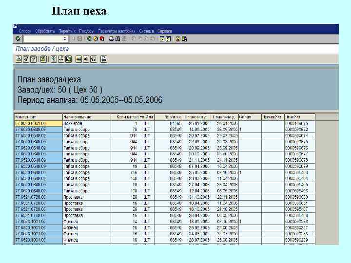
Task: Click the green Enter checkmark icon
Action: tap(18, 38)
